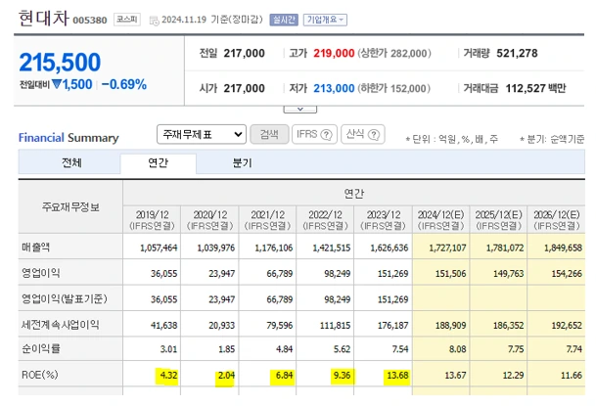The height and width of the screenshot is (406, 596).
Task: Click the ROE estimate 13.67
Action: pos(455,376)
